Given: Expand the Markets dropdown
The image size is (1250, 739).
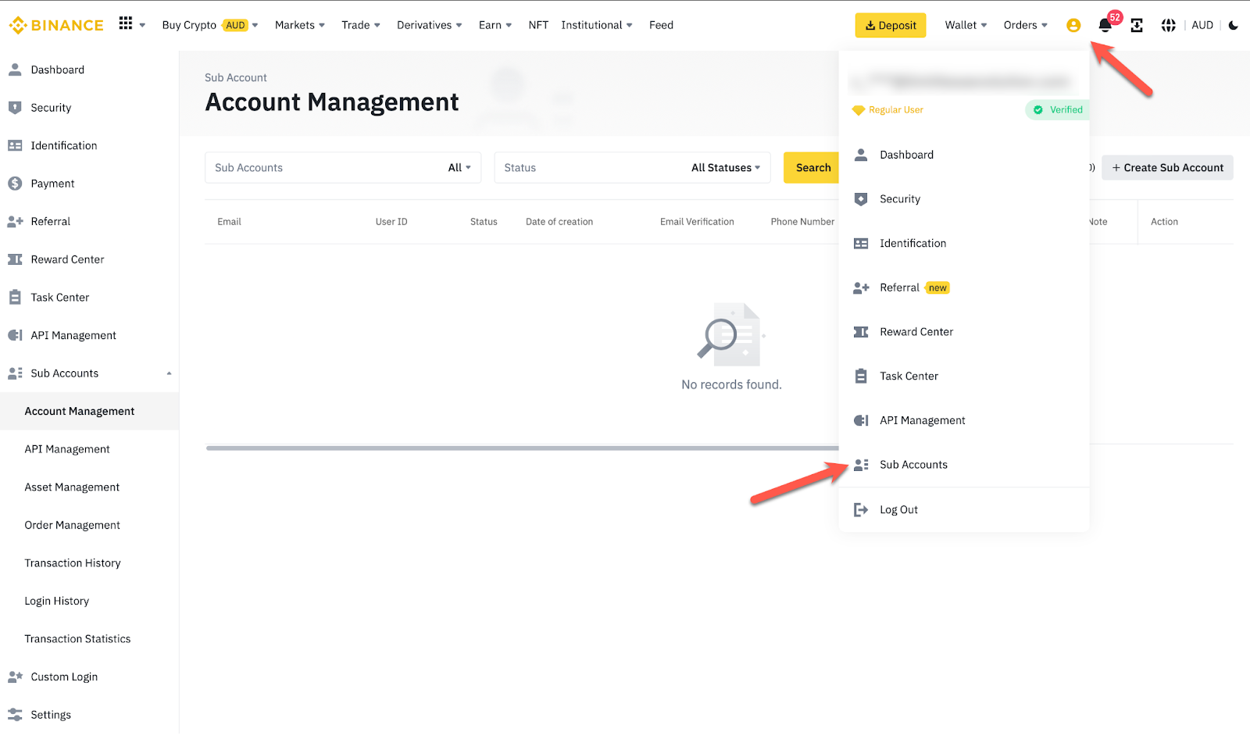Looking at the screenshot, I should 300,25.
